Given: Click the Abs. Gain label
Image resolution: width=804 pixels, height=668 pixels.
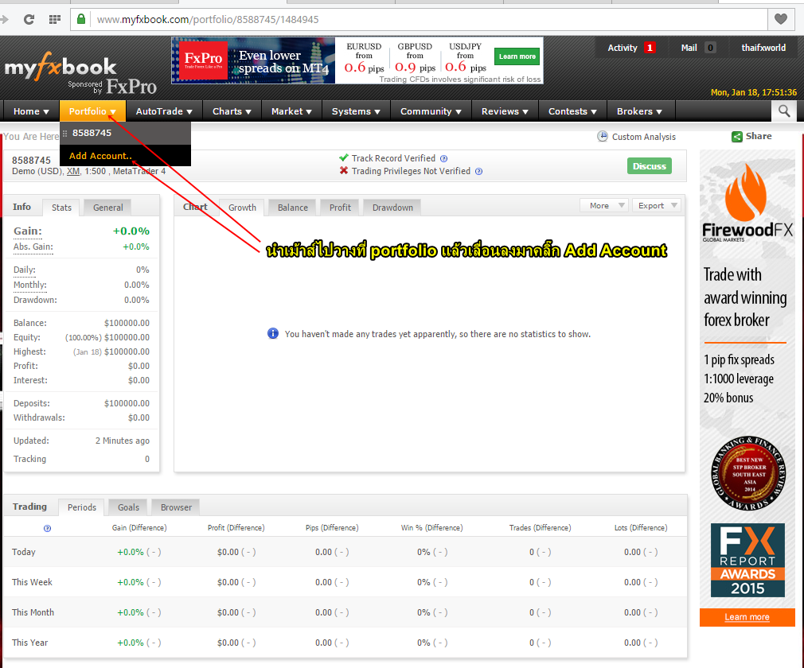Looking at the screenshot, I should 33,247.
